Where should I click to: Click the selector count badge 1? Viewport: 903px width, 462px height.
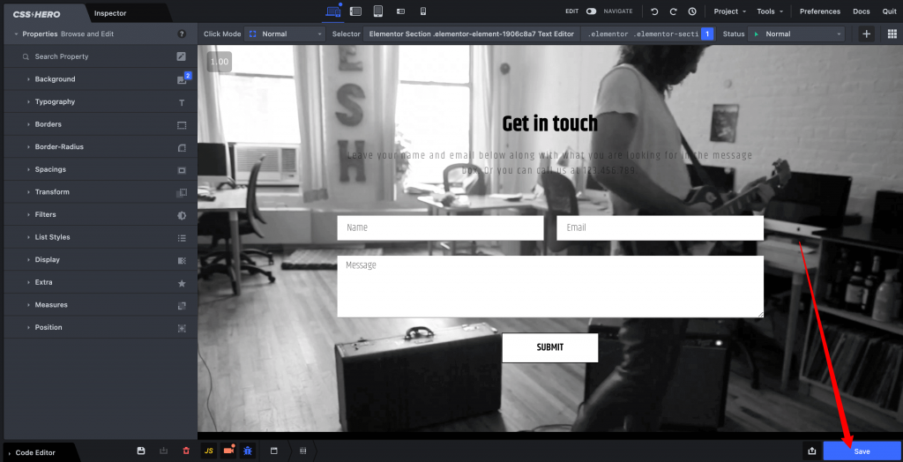pyautogui.click(x=707, y=34)
